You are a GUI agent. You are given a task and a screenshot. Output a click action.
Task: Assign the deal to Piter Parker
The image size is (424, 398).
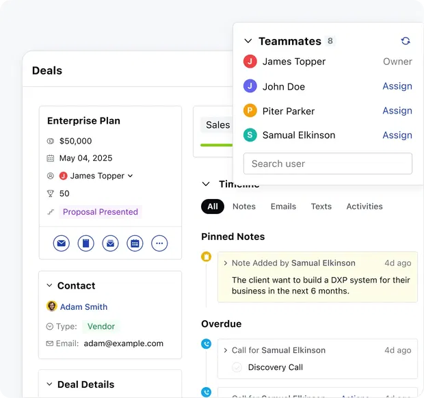397,111
